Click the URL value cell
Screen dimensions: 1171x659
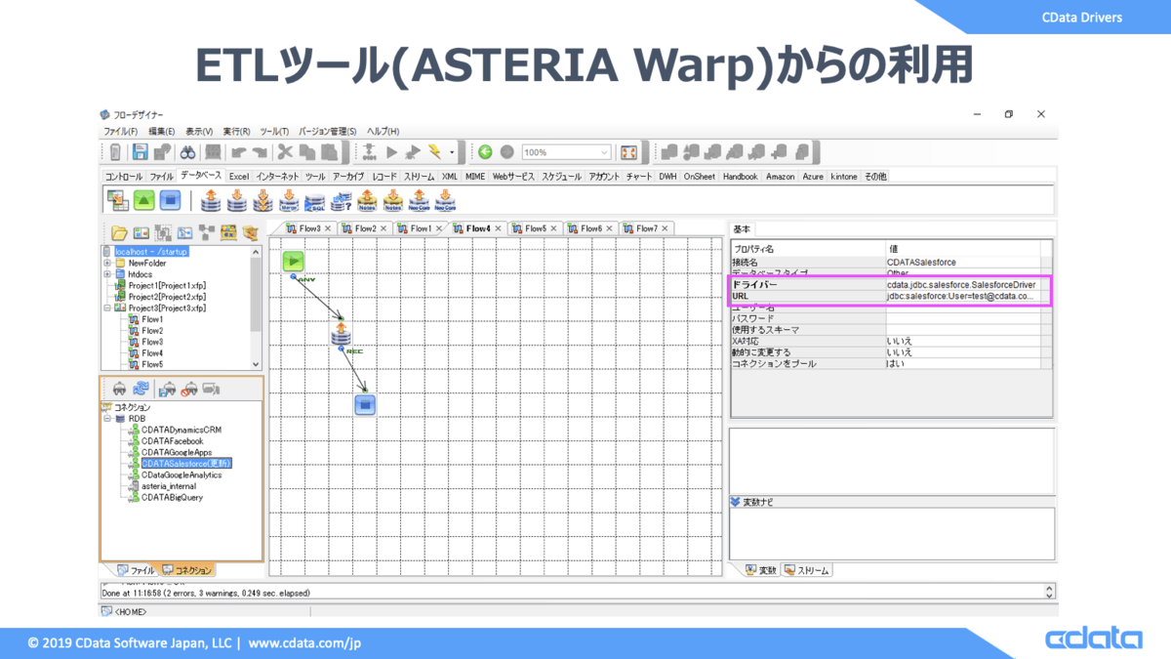click(x=965, y=296)
